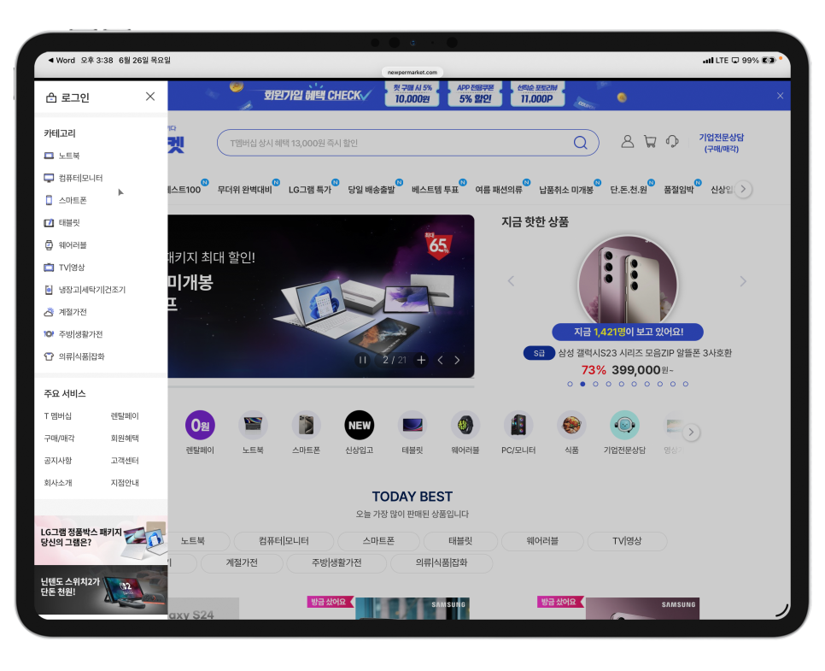Open T 멤버십 service link
Screen dimensions: 825x671
[58, 416]
